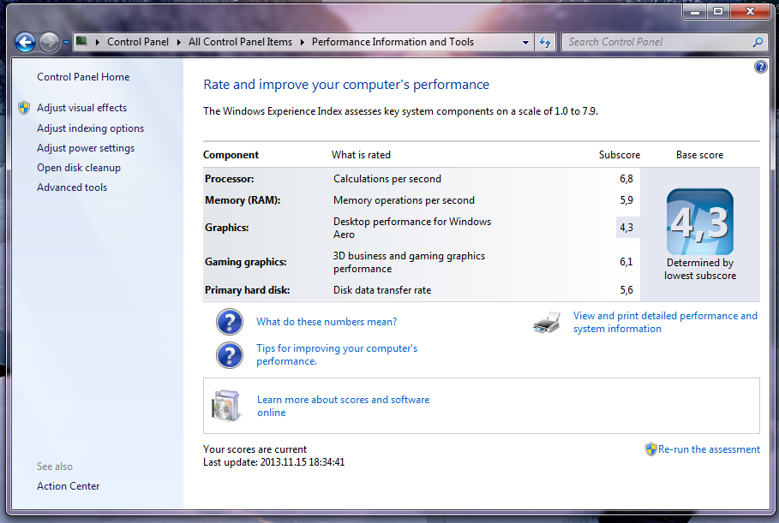Minimize the Performance Information window
The height and width of the screenshot is (523, 779).
tap(695, 11)
